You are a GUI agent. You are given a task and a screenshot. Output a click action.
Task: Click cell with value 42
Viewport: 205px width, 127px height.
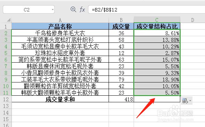[x=121, y=86]
